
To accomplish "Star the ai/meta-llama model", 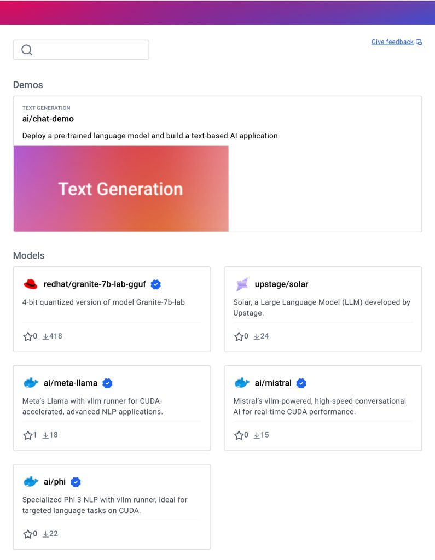I will pyautogui.click(x=27, y=435).
